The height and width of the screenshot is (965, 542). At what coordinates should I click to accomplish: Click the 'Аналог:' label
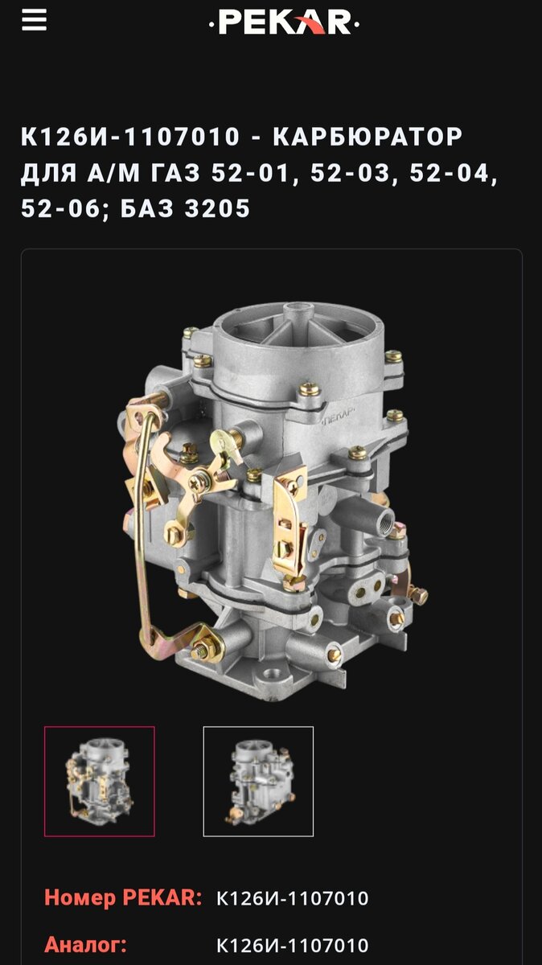[85, 945]
